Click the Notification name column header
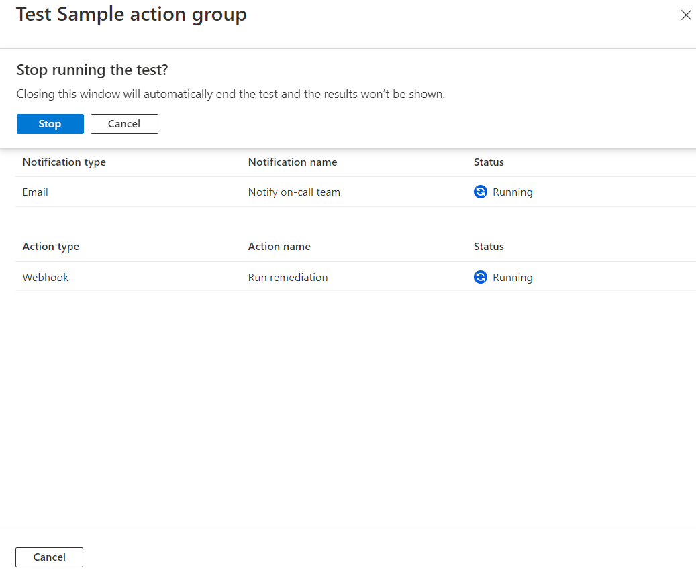Viewport: 696px width, 572px height. tap(293, 162)
